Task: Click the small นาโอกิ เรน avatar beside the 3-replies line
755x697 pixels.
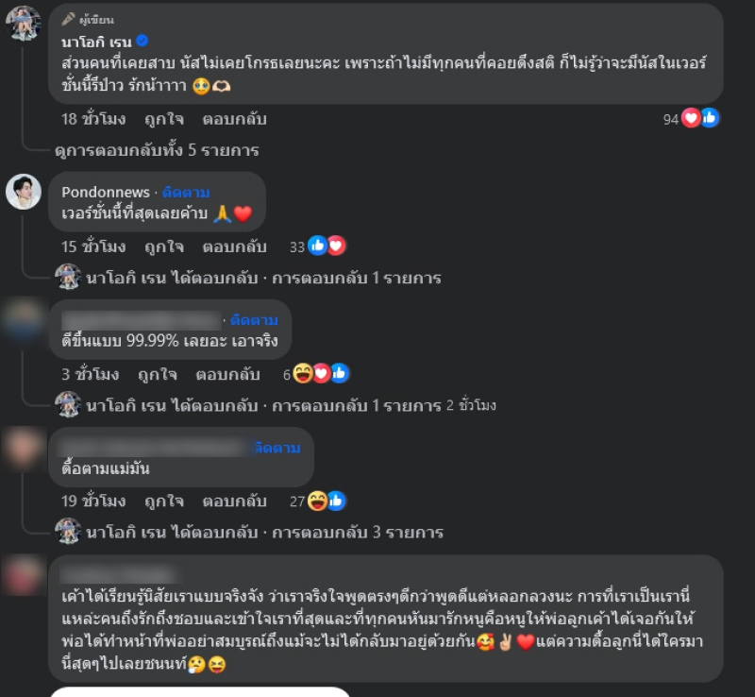Action: coord(68,532)
